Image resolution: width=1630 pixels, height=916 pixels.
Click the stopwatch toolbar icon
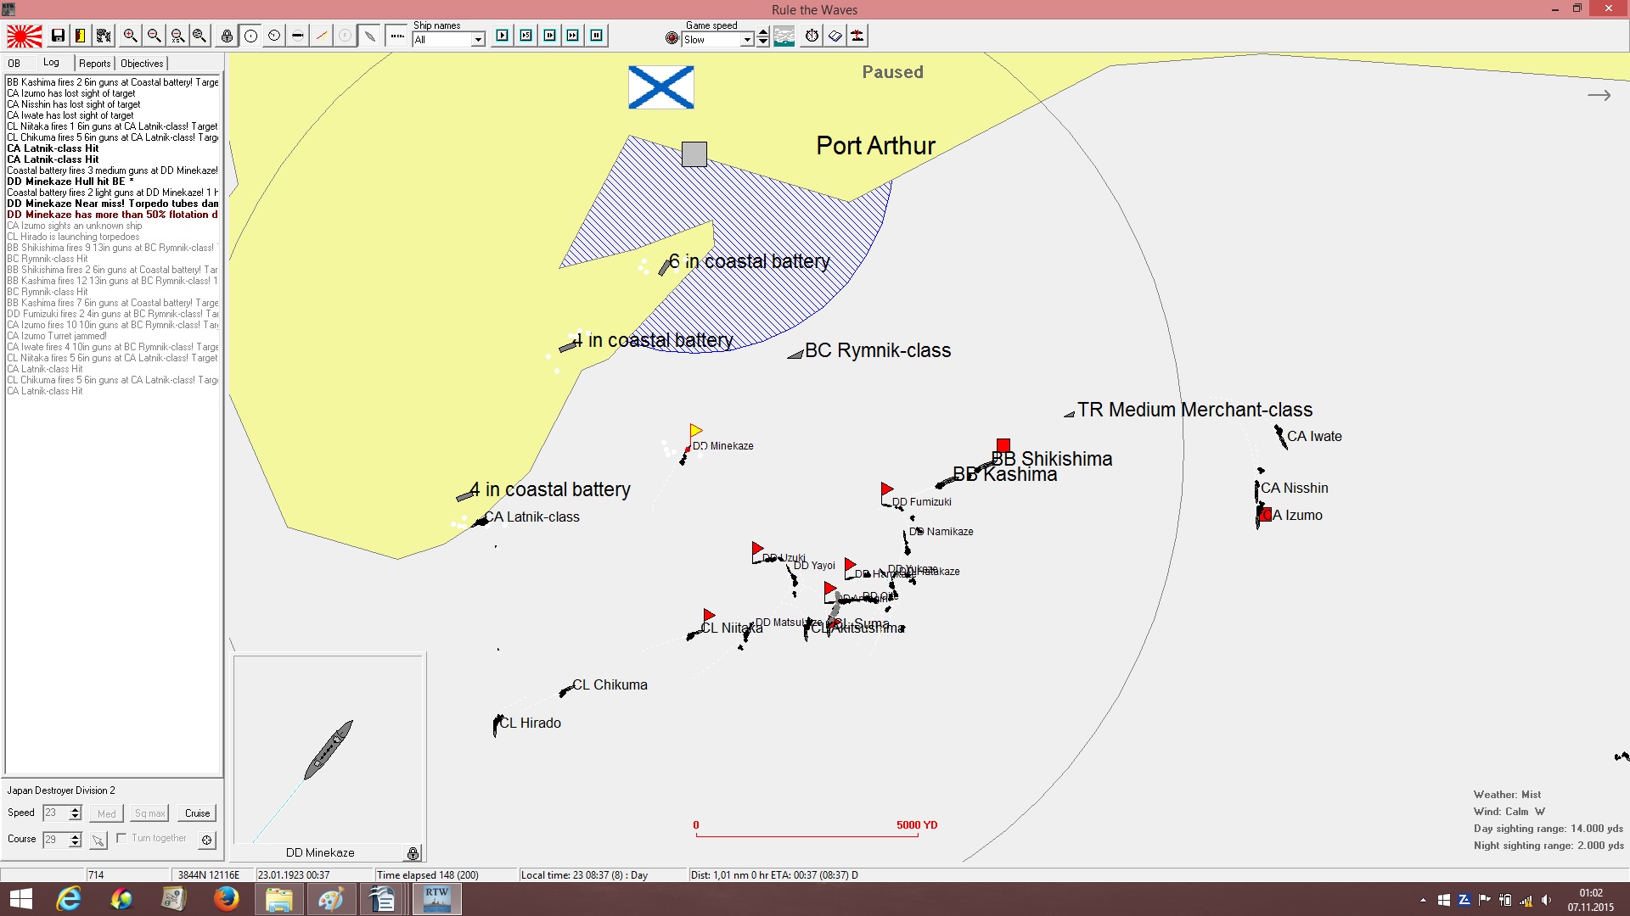[812, 36]
